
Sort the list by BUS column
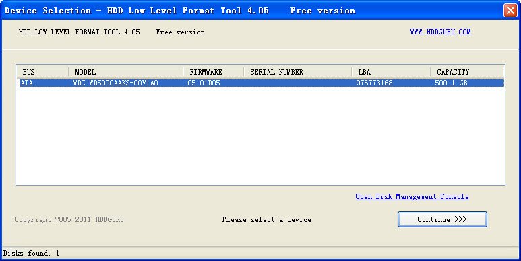point(42,72)
